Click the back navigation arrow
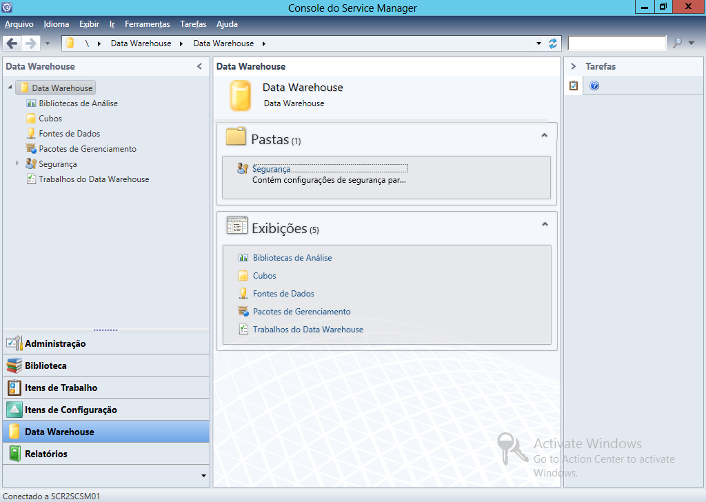The width and height of the screenshot is (706, 502). (12, 43)
